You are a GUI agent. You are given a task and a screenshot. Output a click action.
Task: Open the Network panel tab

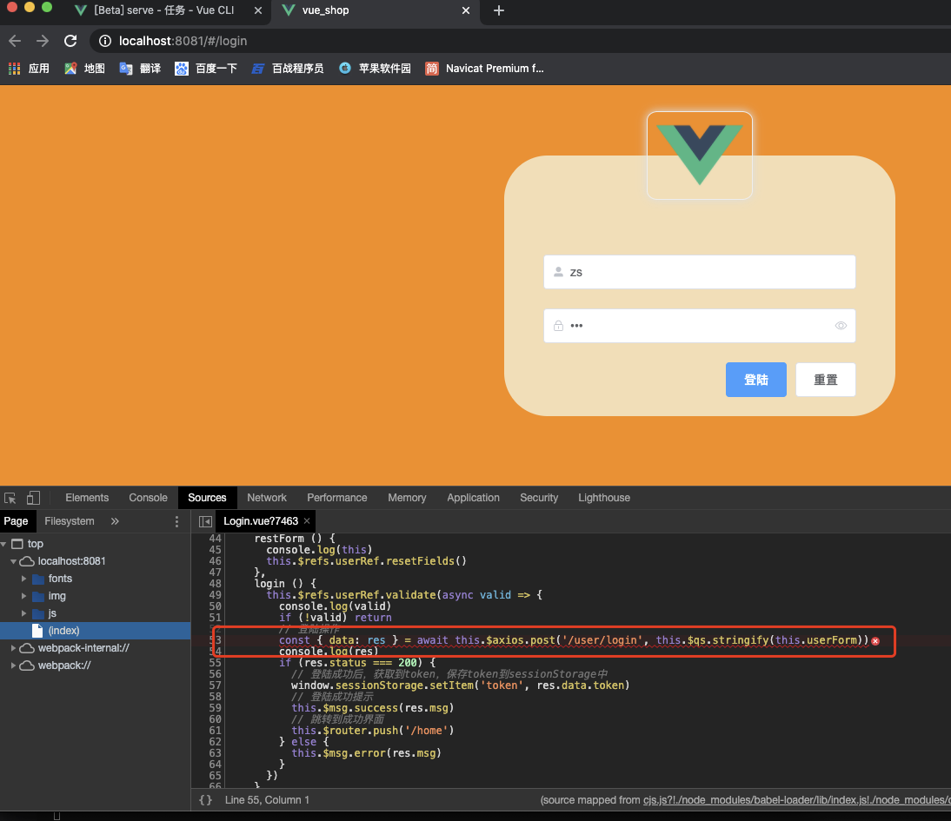point(266,498)
